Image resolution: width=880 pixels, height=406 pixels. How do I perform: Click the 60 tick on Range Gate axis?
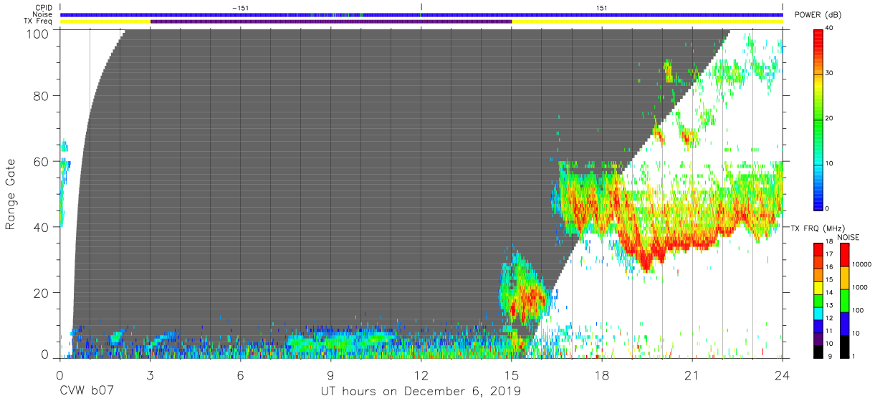(43, 162)
